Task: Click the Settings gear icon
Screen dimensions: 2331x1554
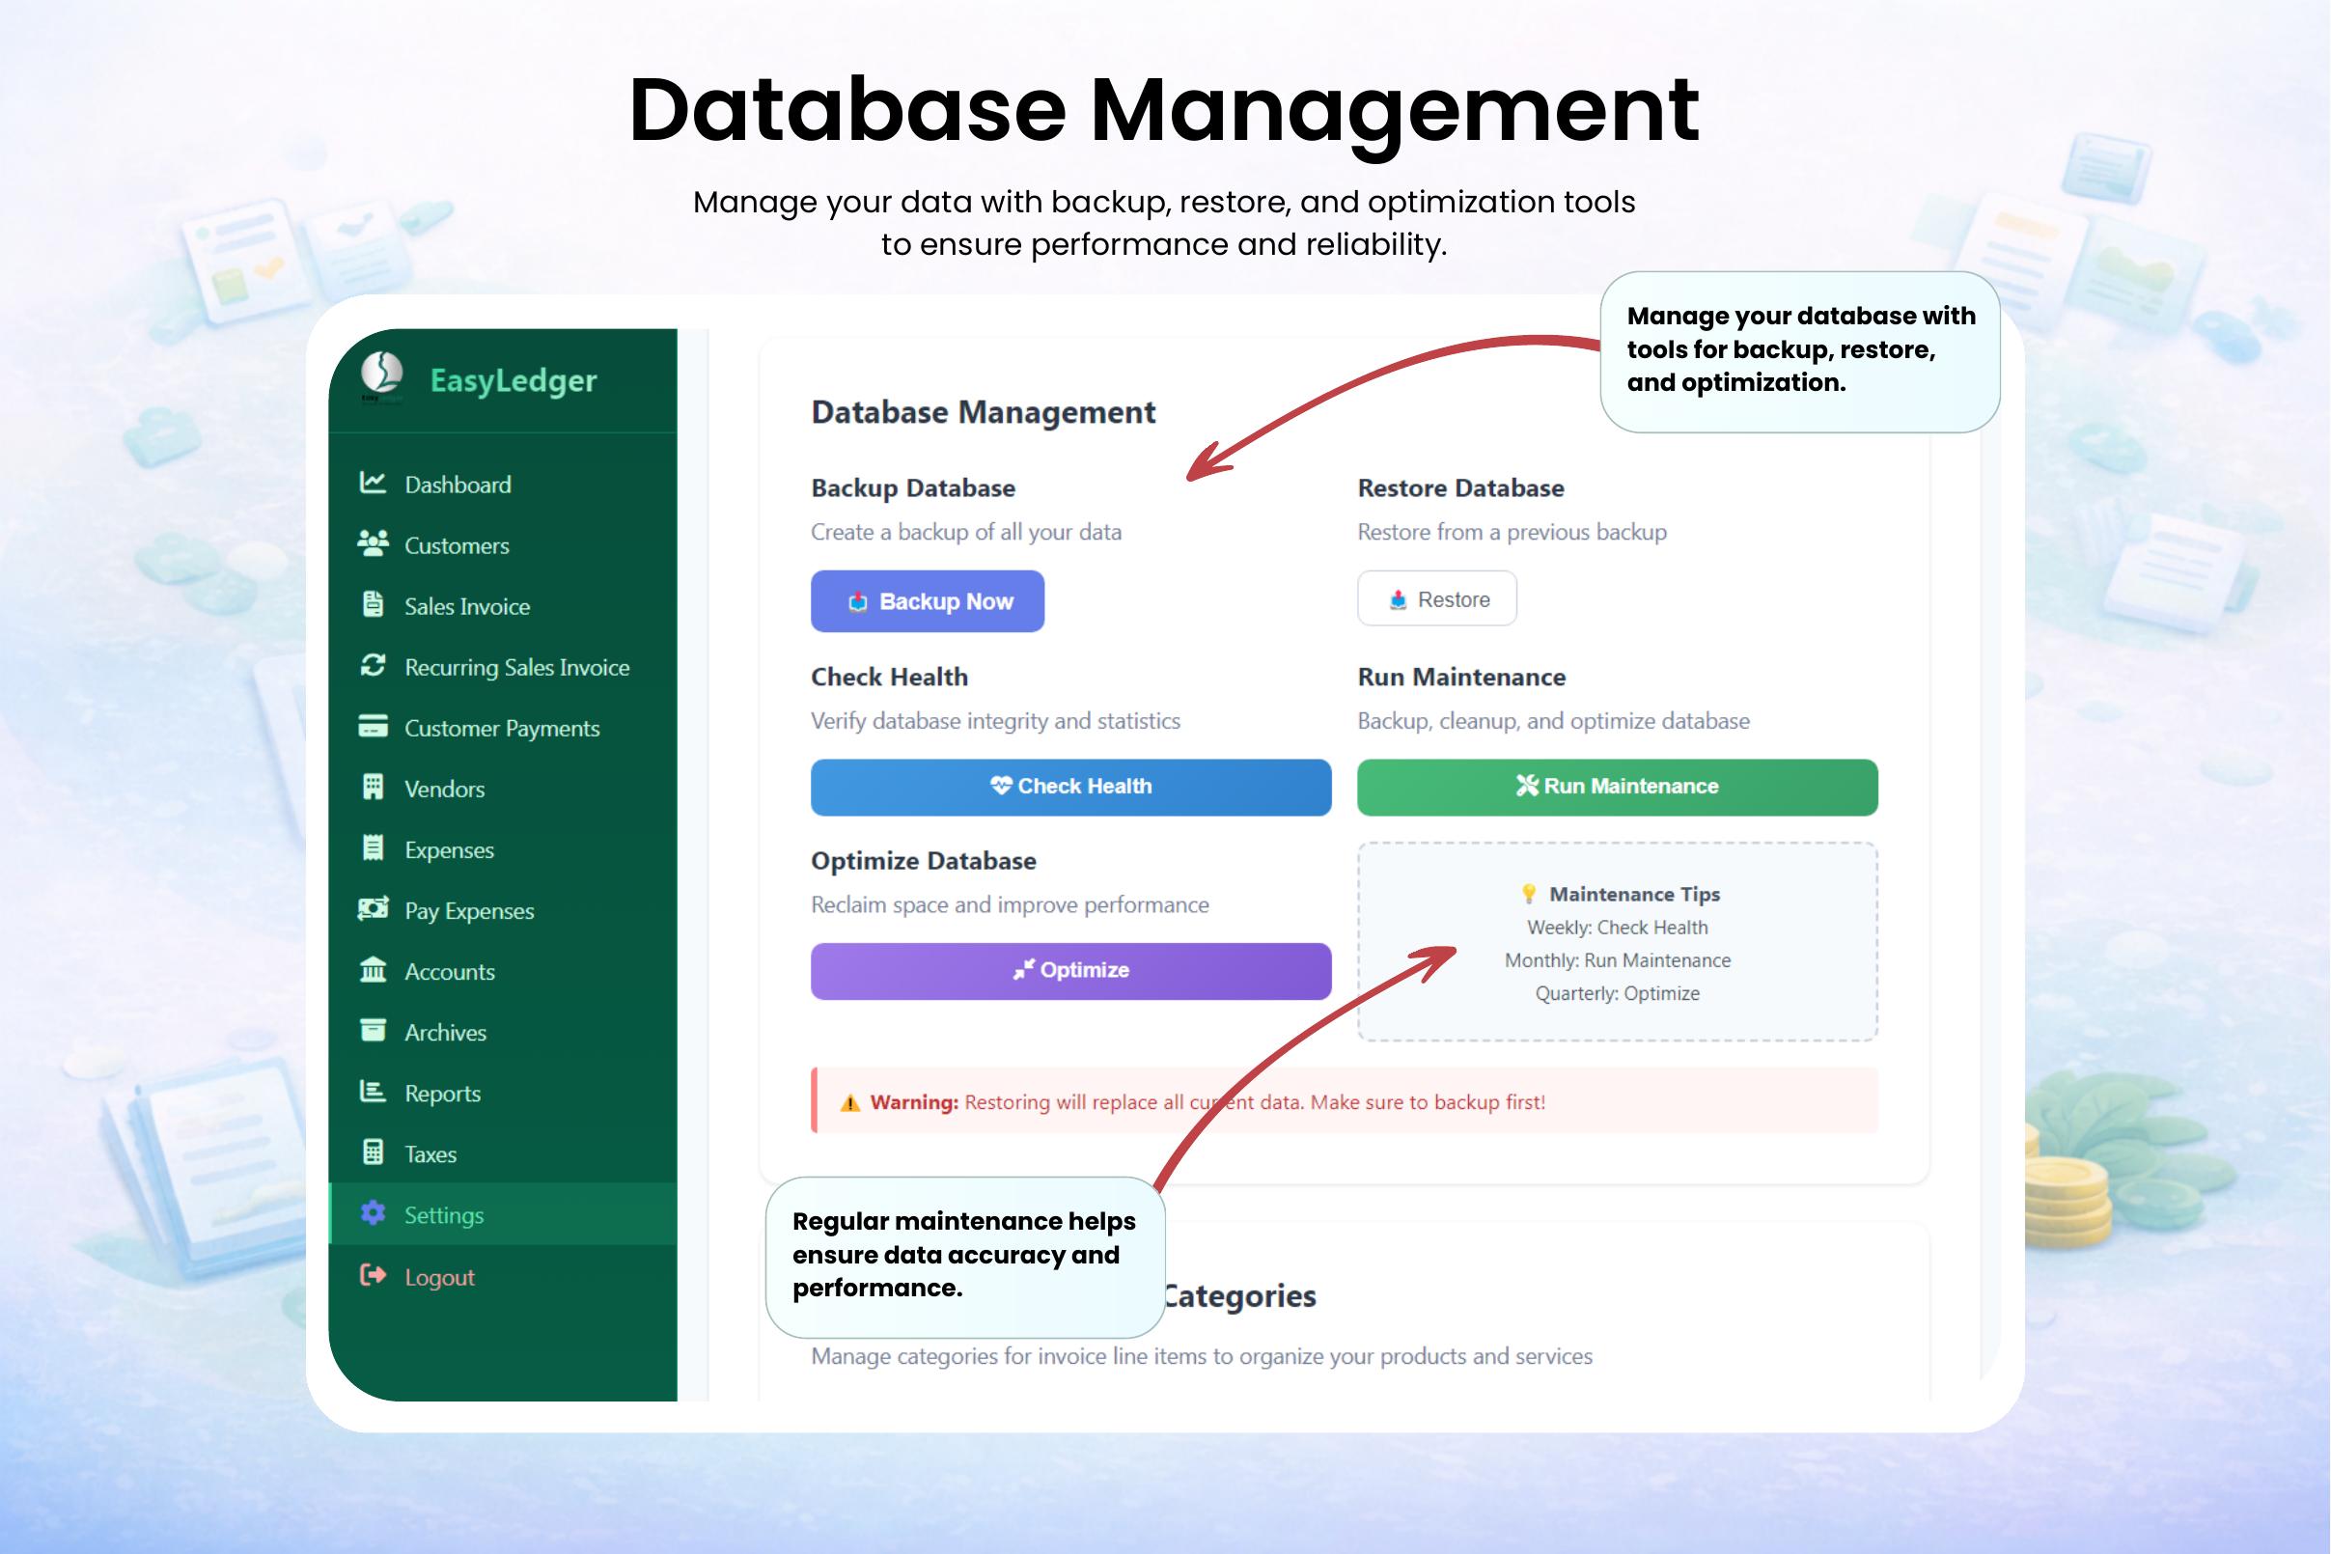Action: 373,1213
